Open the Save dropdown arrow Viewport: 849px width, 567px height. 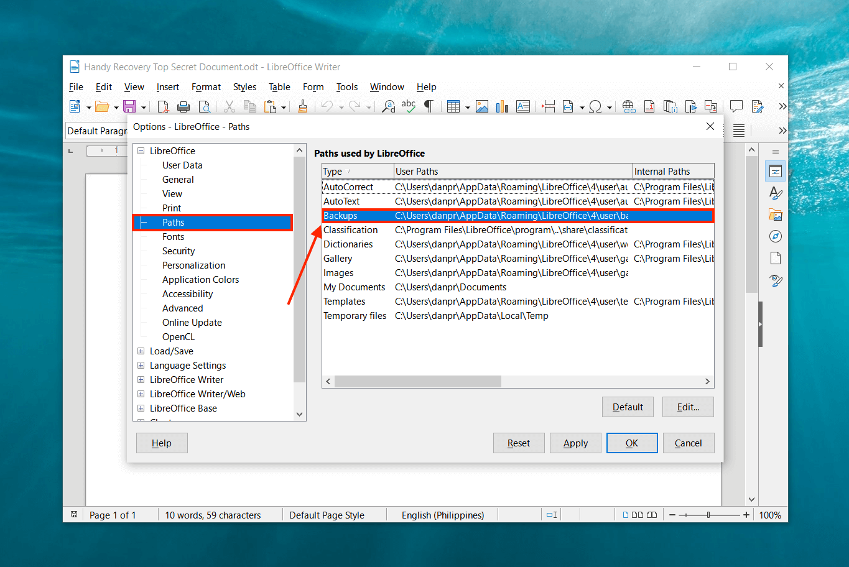pos(144,108)
